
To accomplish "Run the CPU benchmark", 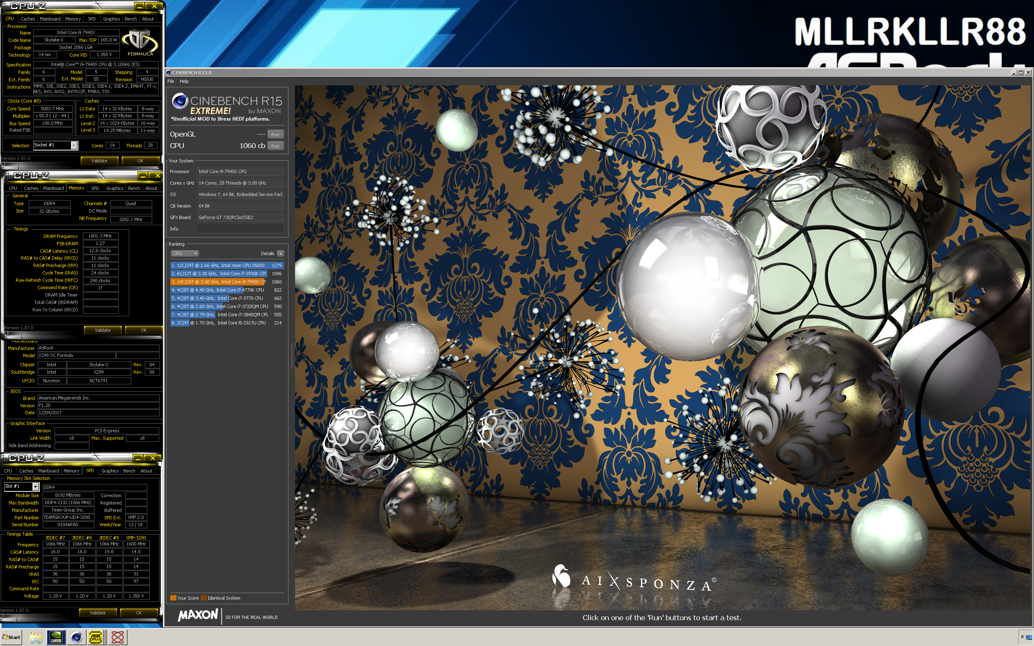I will pos(275,146).
